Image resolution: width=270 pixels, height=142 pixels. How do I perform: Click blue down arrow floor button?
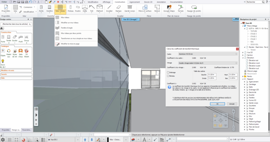pos(92,140)
